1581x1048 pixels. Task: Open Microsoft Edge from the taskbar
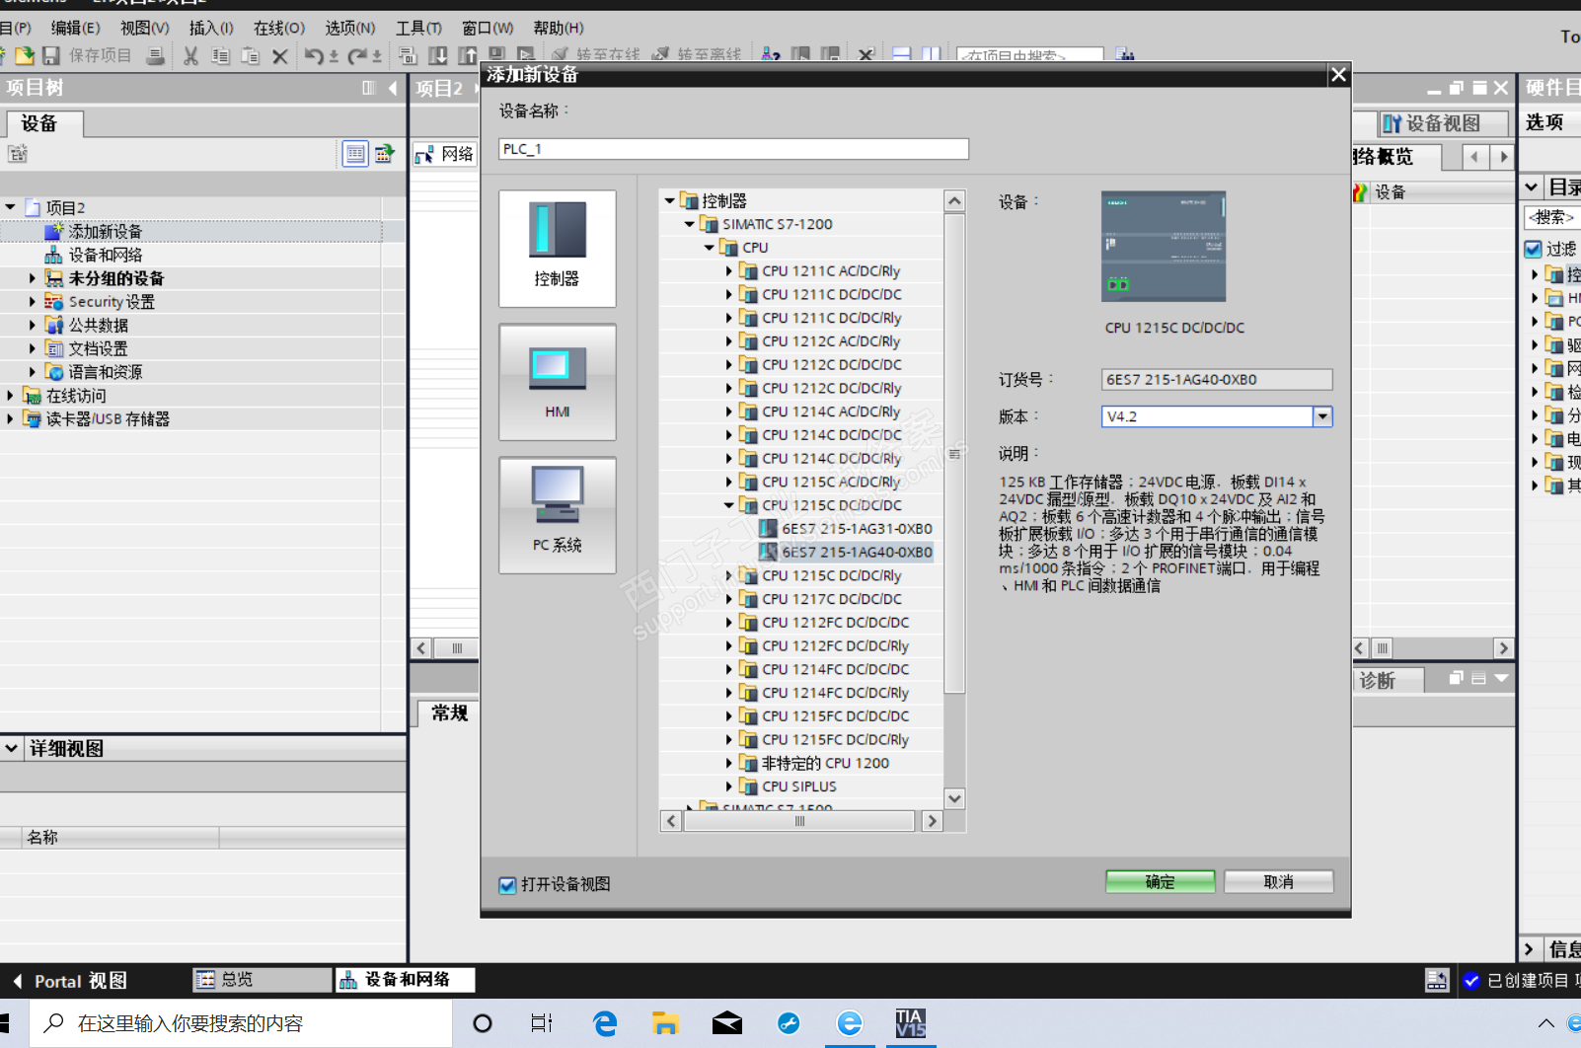[605, 1023]
